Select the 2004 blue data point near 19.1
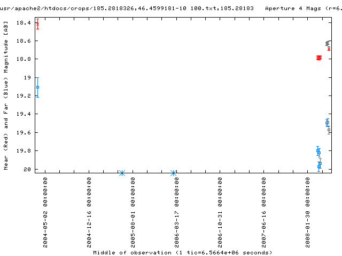Image resolution: width=342 pixels, height=256 pixels. [x=38, y=87]
